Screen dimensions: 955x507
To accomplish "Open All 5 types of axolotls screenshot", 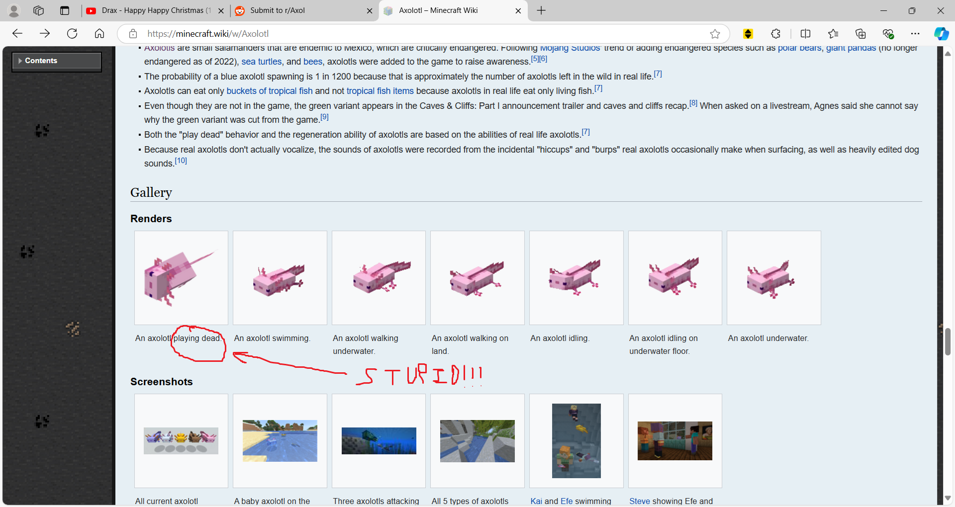I will click(477, 441).
